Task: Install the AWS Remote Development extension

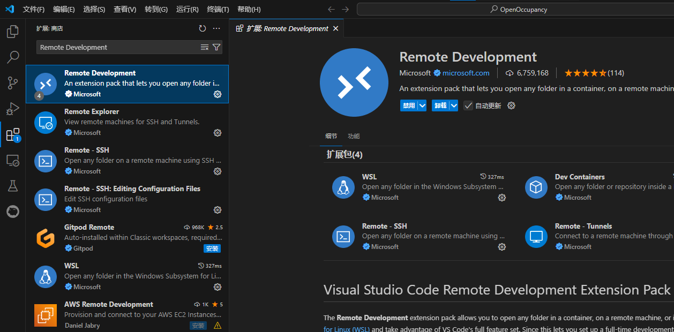Action: pos(198,326)
